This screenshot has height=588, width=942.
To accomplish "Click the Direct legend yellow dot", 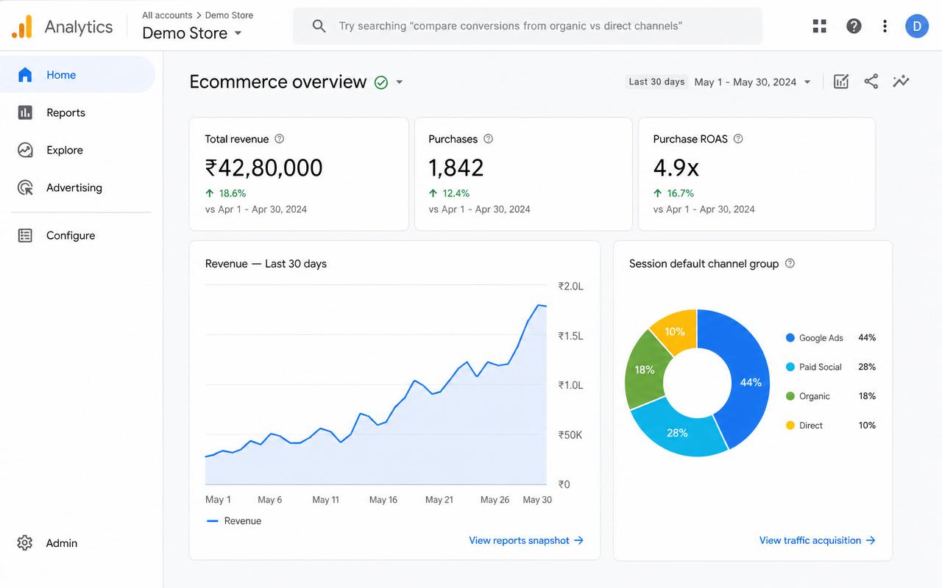I will tap(790, 425).
